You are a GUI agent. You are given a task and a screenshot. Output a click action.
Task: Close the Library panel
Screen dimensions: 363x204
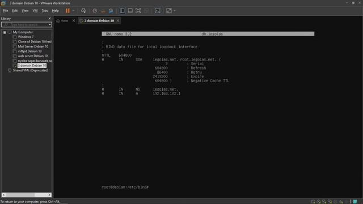(x=49, y=19)
